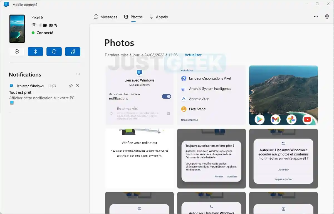Click the 'Tout est prêt !' notification title
The image size is (334, 214).
point(21,92)
